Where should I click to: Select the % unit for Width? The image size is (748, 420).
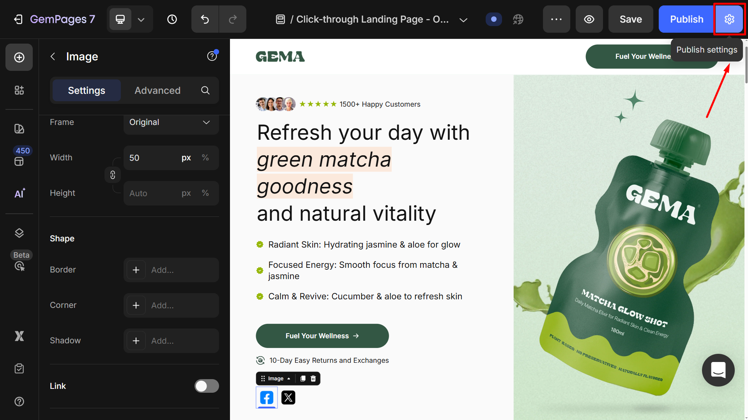click(205, 158)
